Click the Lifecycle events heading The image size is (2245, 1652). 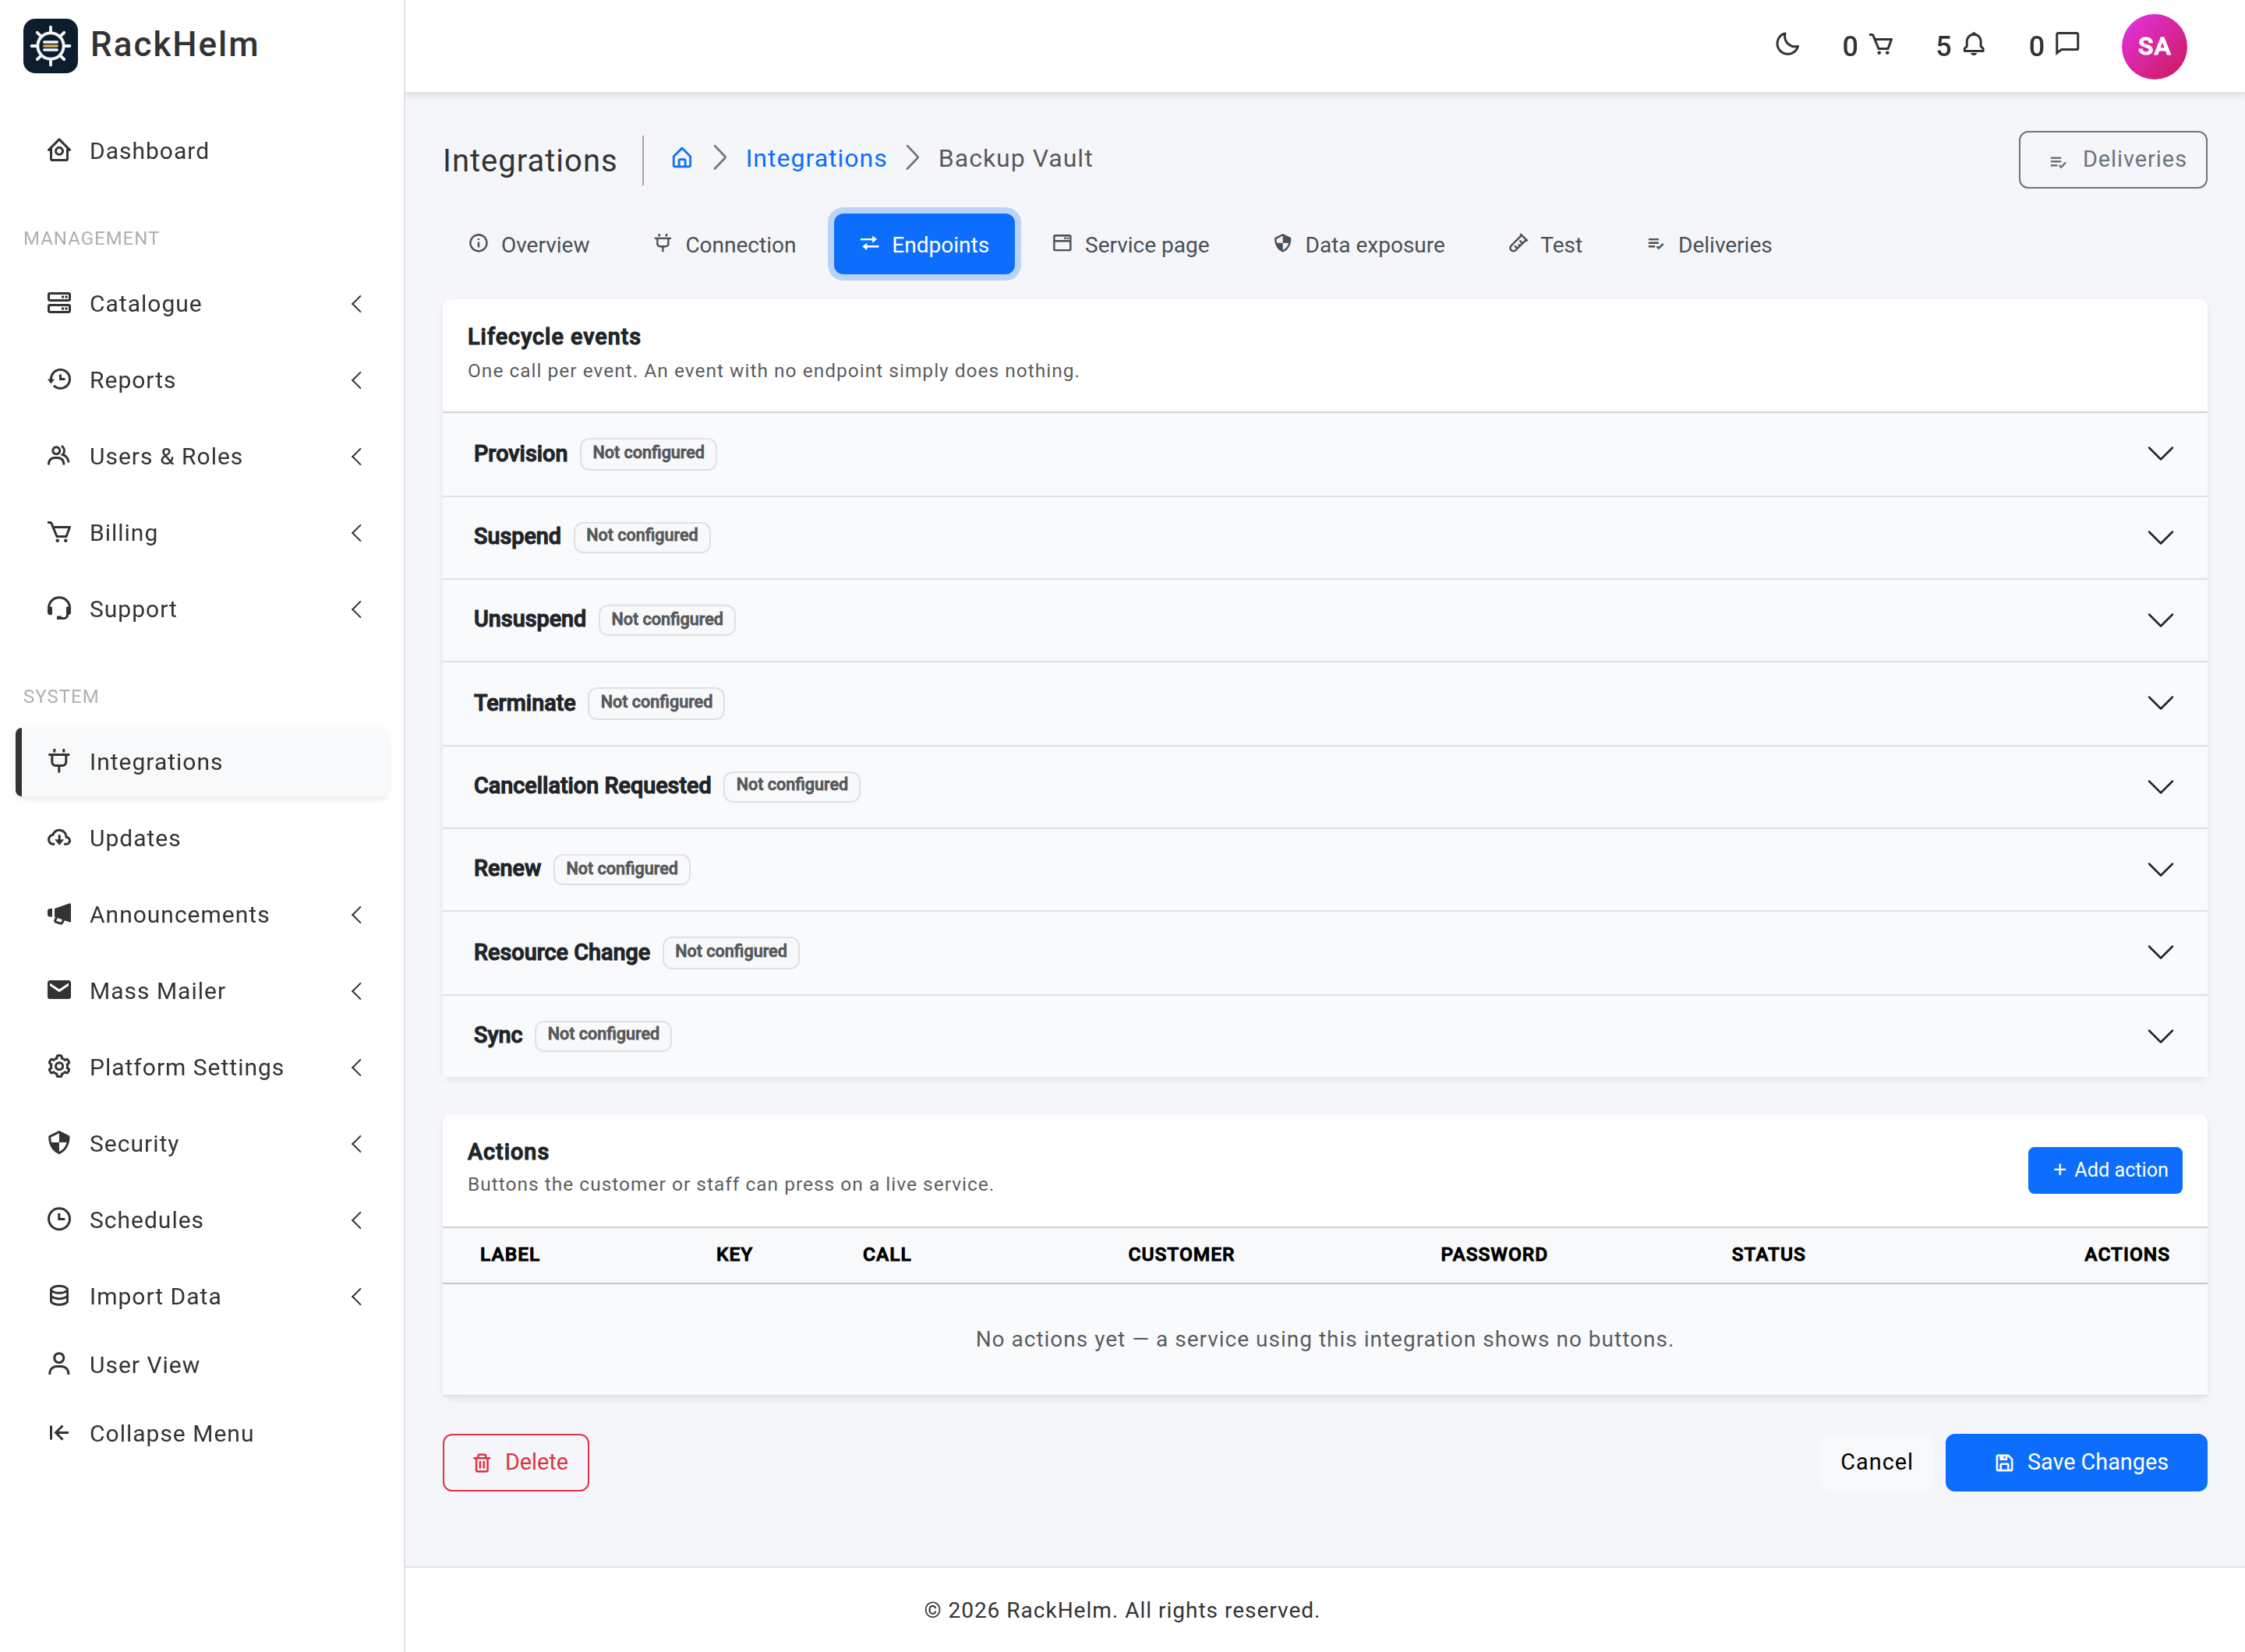click(x=553, y=336)
